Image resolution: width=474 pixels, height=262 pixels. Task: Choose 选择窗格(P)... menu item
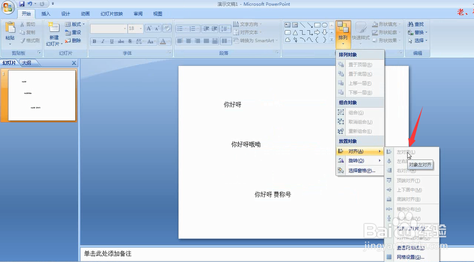click(360, 170)
